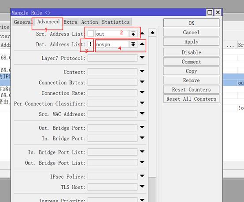Image resolution: width=244 pixels, height=202 pixels.
Task: Expand the Layer7 Protocol field
Action: pos(142,58)
